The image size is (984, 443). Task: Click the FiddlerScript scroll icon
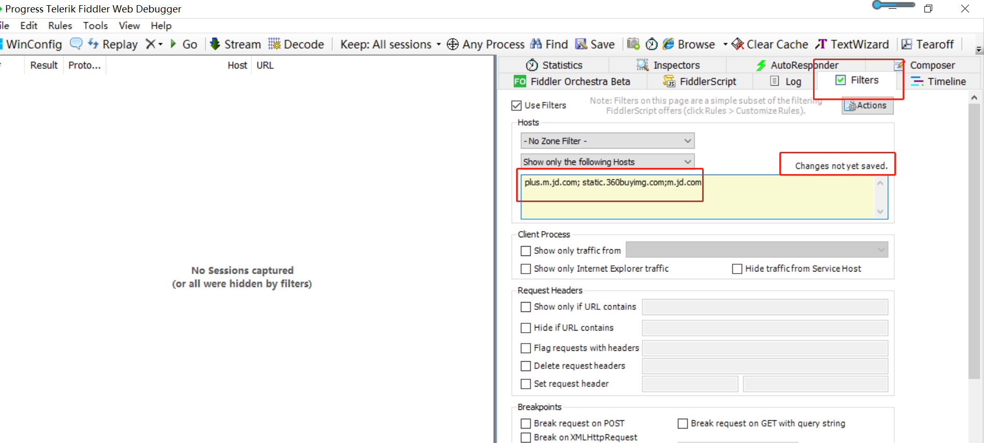click(669, 81)
